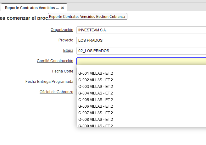Screen dimensions: 206x145
Task: Pick G-005 VILLAS - ET.2 from list
Action: (x=96, y=100)
